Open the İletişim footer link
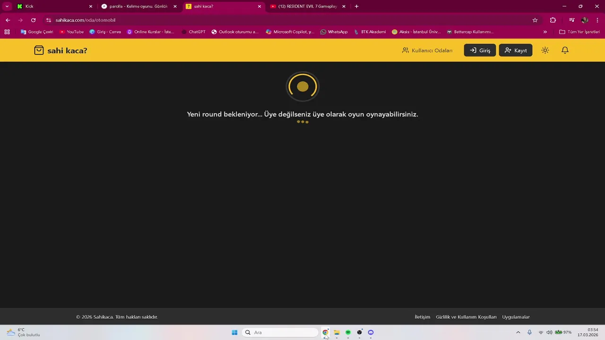 pyautogui.click(x=423, y=317)
